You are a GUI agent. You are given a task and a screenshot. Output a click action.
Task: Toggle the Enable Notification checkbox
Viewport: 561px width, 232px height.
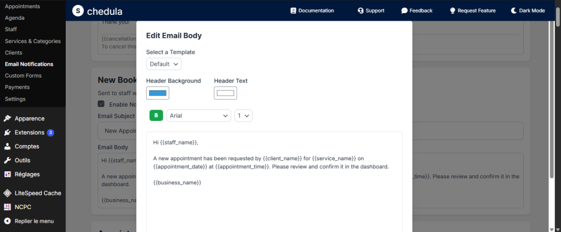[101, 104]
